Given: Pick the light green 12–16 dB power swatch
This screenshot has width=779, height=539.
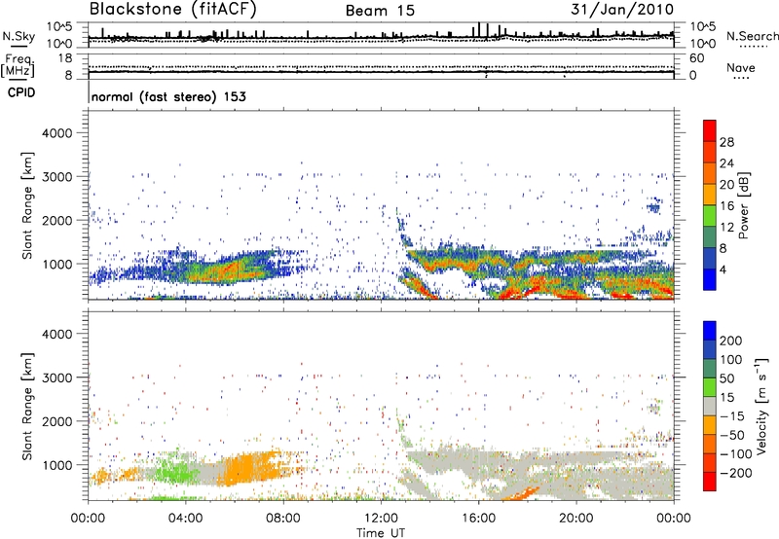Looking at the screenshot, I should 710,216.
